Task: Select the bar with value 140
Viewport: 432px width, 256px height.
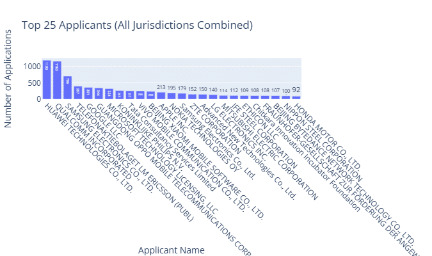Action: pyautogui.click(x=213, y=97)
